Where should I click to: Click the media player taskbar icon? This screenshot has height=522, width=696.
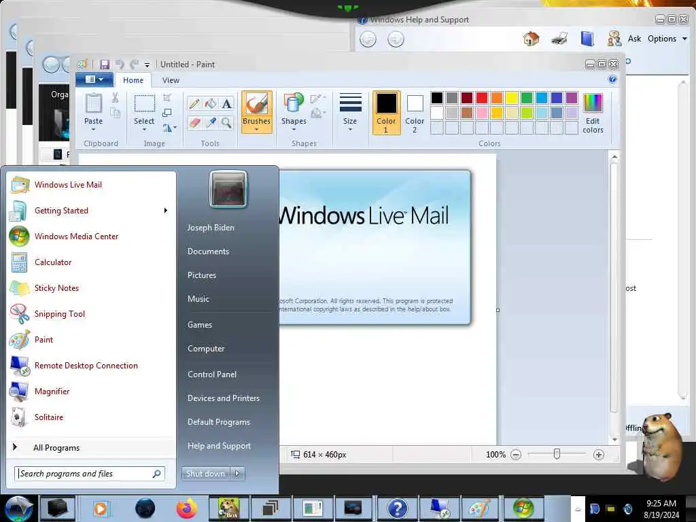click(x=101, y=508)
